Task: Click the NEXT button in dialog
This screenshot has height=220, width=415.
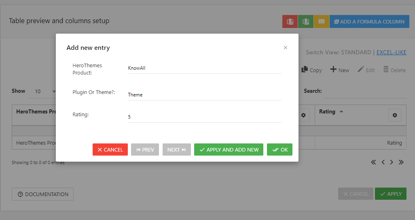Action: (x=176, y=150)
